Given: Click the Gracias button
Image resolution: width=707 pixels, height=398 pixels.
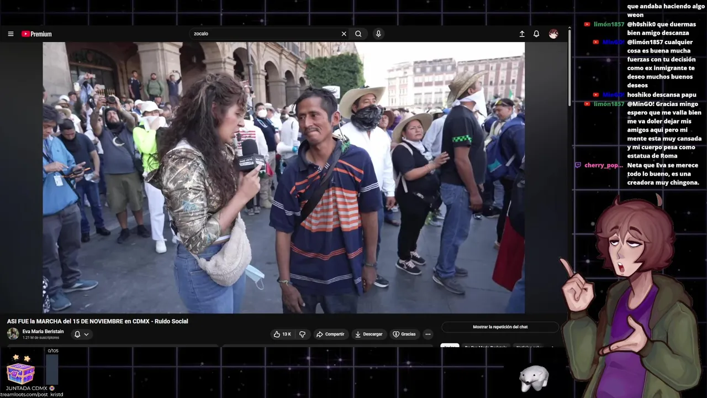Looking at the screenshot, I should [404, 334].
